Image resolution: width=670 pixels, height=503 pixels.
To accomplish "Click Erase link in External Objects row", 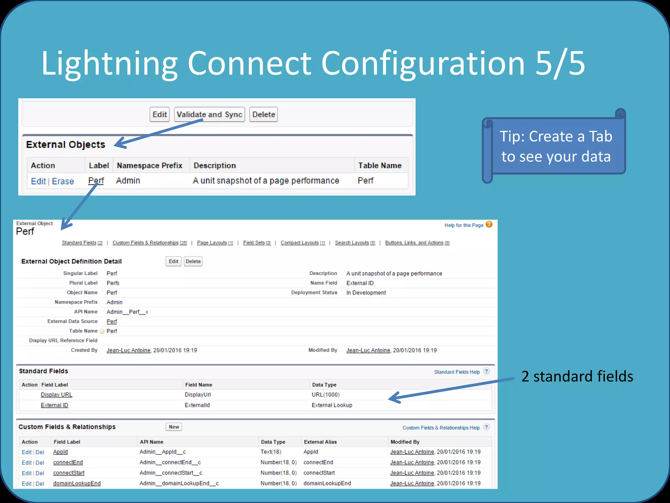I will pyautogui.click(x=63, y=181).
